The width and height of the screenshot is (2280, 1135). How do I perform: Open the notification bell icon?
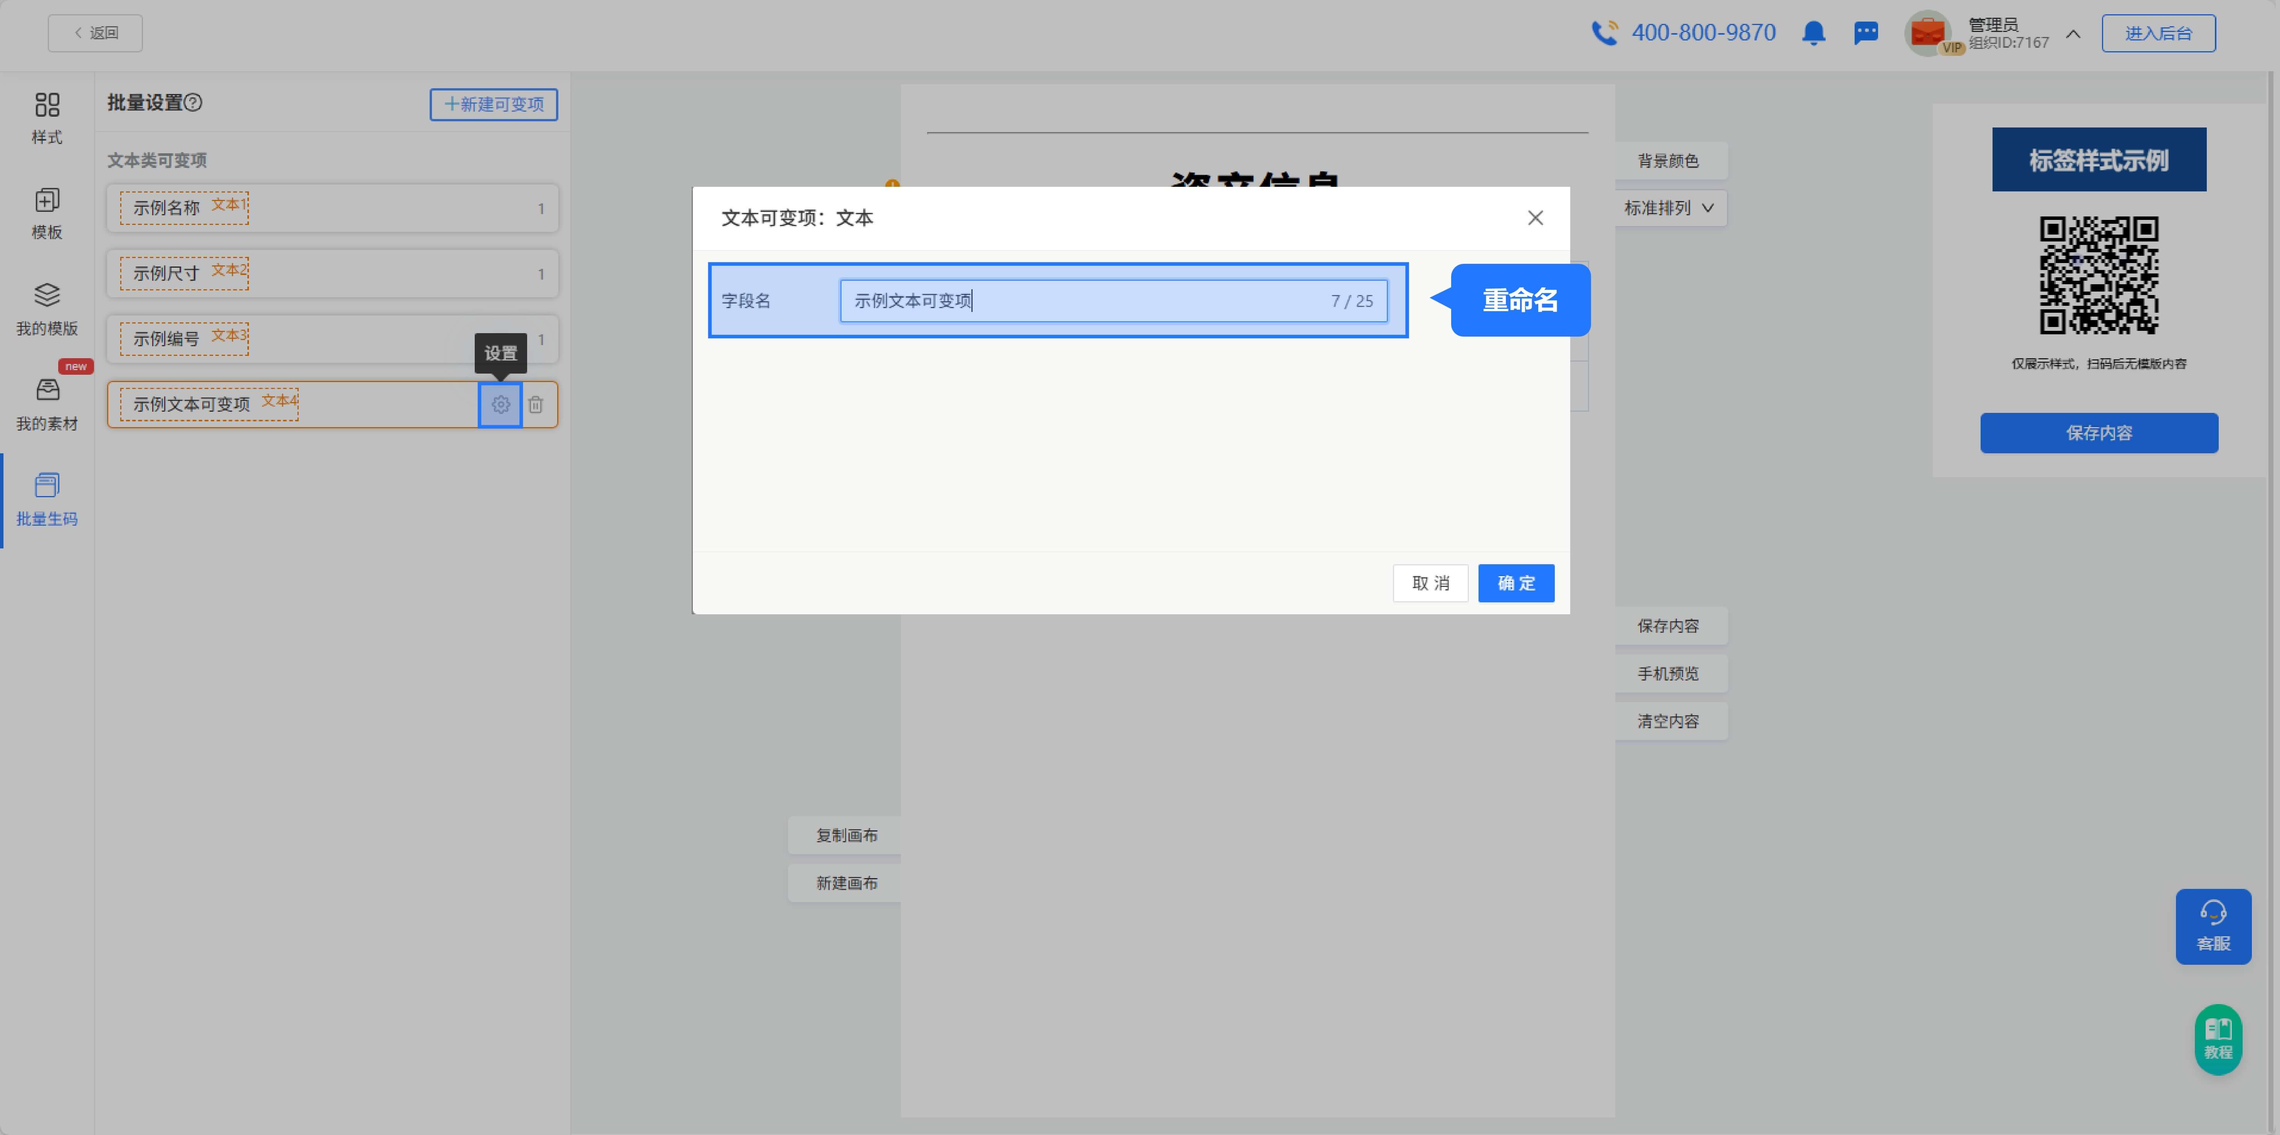[x=1813, y=34]
